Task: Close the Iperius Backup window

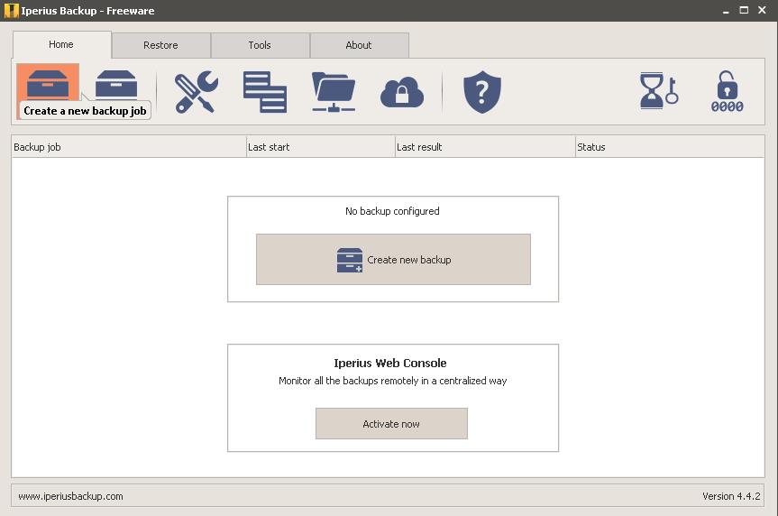Action: point(762,10)
